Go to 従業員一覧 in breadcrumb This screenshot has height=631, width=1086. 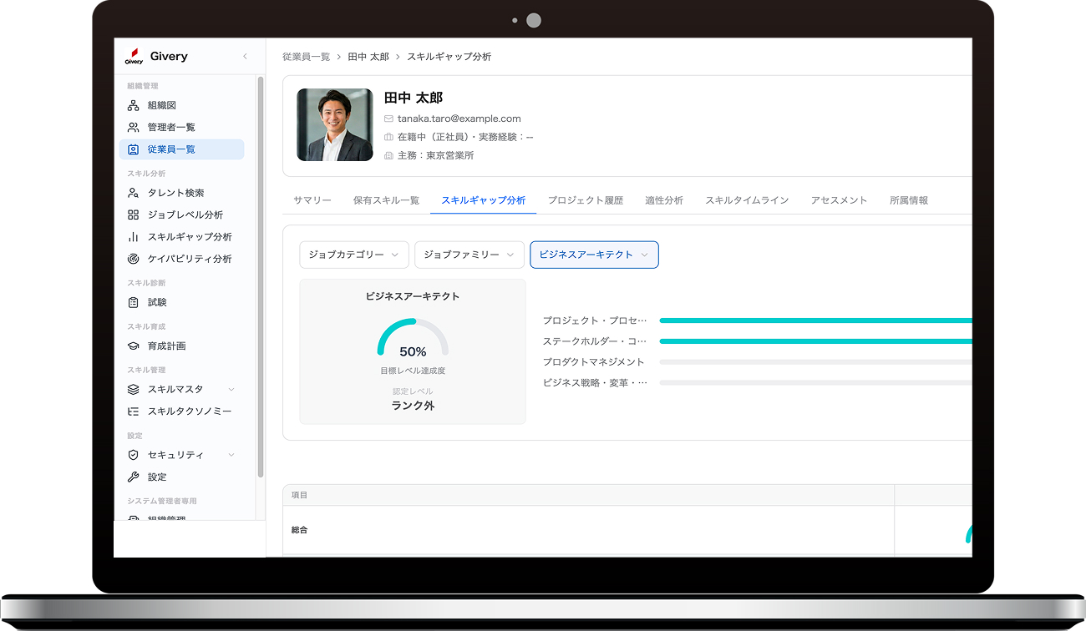[x=306, y=57]
